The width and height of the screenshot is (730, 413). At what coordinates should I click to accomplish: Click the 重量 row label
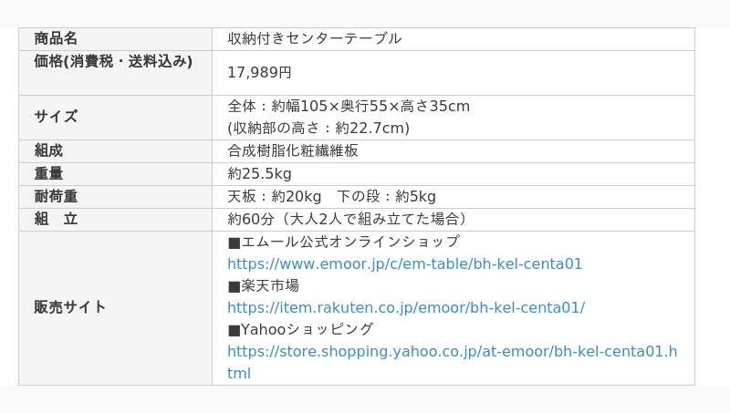48,174
